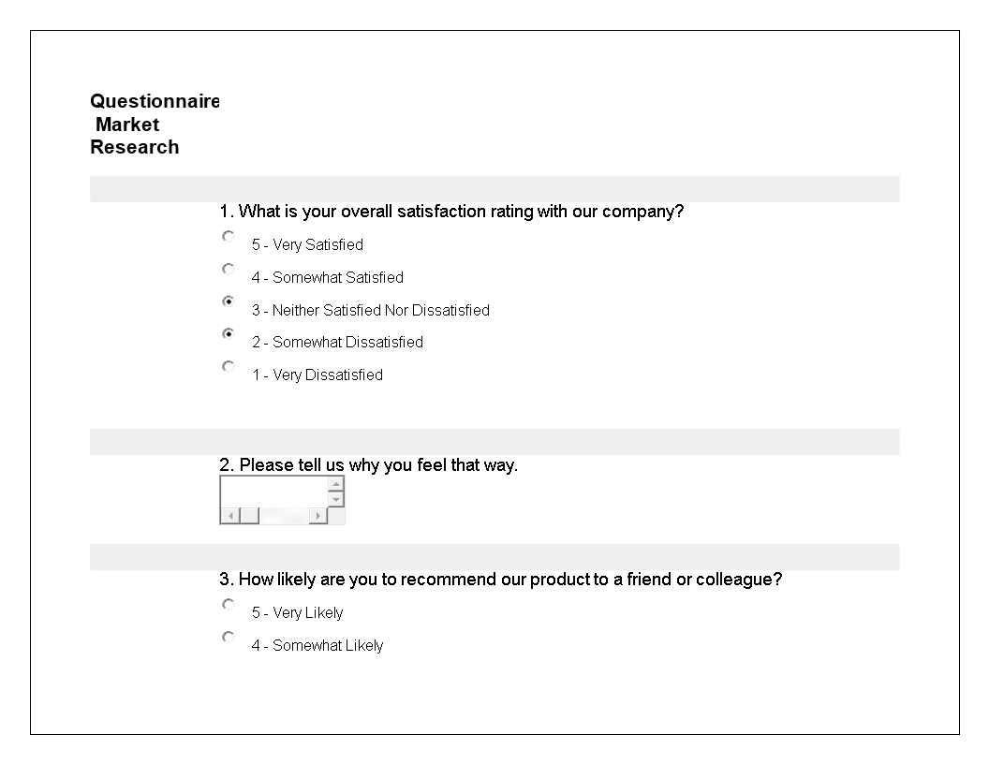Click the horizontal scrollbar thumb in text area

click(x=250, y=516)
